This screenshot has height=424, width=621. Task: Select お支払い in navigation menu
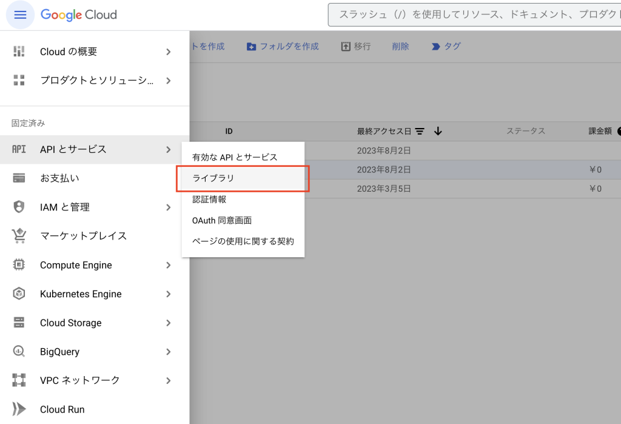pos(95,178)
